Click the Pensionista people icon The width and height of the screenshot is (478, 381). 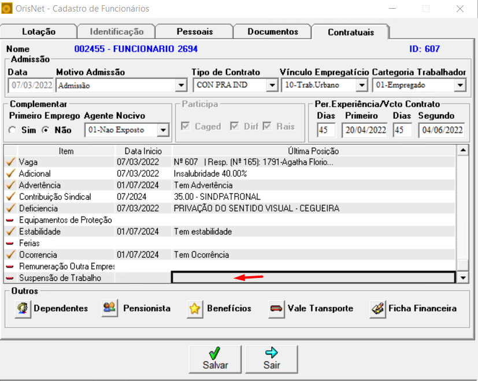(110, 309)
